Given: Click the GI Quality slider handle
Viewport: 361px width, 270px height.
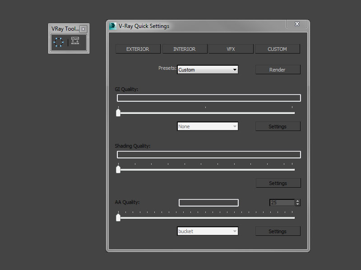Looking at the screenshot, I should click(x=118, y=112).
